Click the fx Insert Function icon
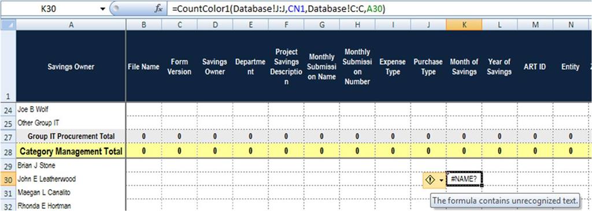The width and height of the screenshot is (592, 211). (x=158, y=9)
